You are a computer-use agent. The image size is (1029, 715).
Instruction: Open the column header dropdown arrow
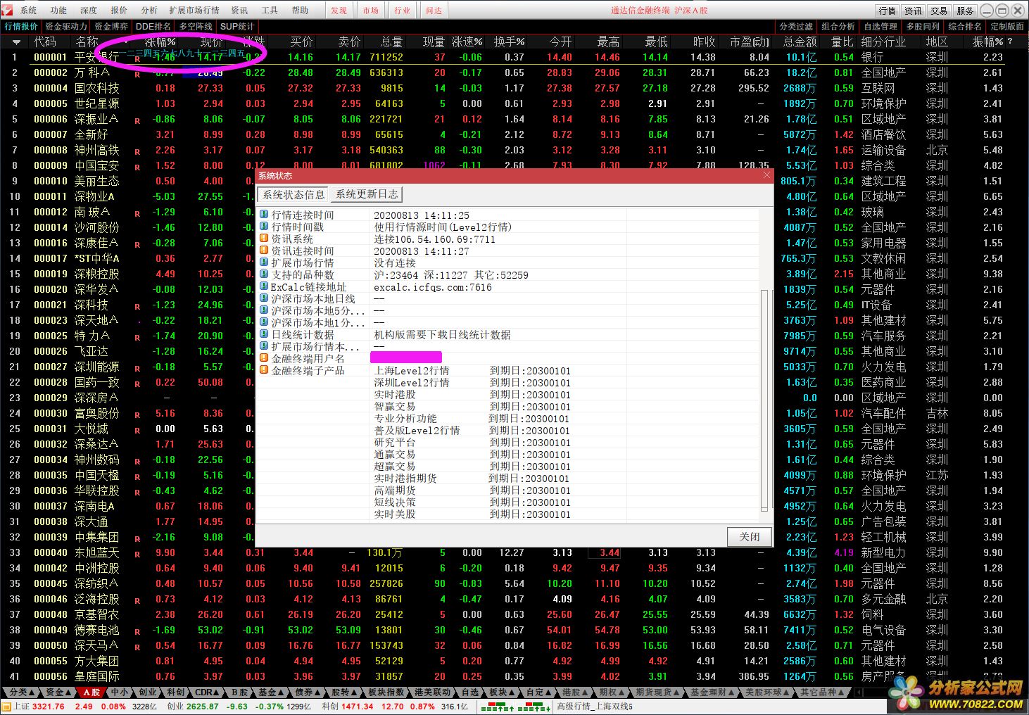click(15, 42)
